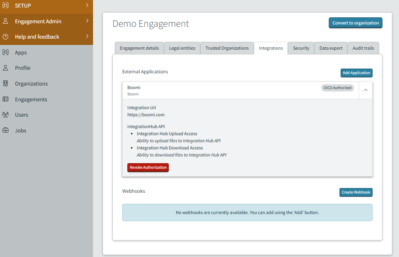Expand the Help and feedback chevron
The image size is (399, 257).
click(x=87, y=37)
